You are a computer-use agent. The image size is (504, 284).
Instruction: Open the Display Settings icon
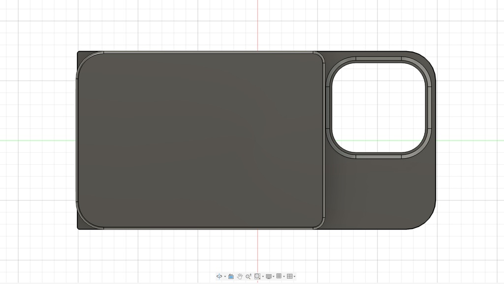pyautogui.click(x=268, y=276)
